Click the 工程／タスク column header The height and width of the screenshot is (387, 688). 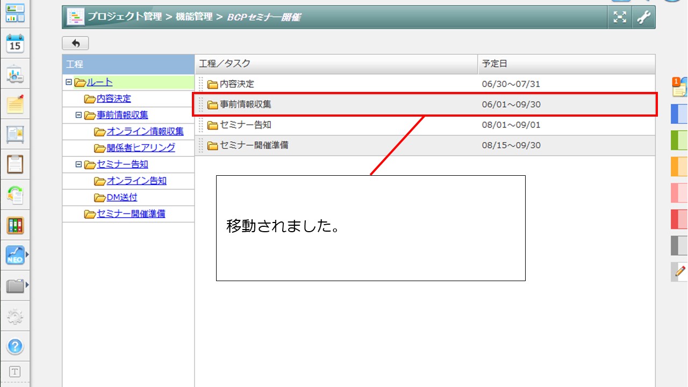coord(336,64)
